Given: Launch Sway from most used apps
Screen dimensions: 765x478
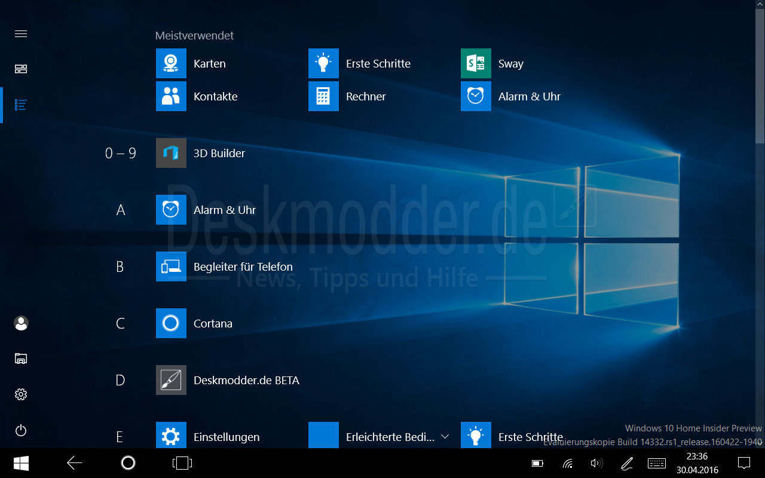Looking at the screenshot, I should click(476, 63).
